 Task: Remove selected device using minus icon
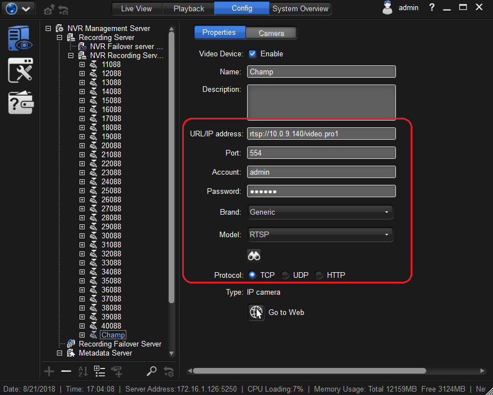65,371
